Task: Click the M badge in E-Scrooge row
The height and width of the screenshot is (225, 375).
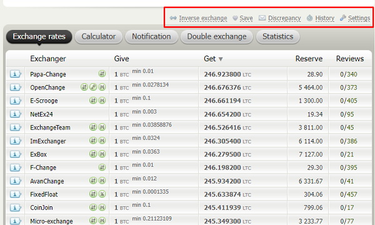Action: (x=102, y=101)
